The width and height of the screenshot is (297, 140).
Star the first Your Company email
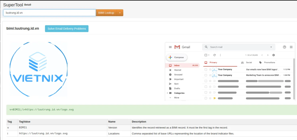210,69
